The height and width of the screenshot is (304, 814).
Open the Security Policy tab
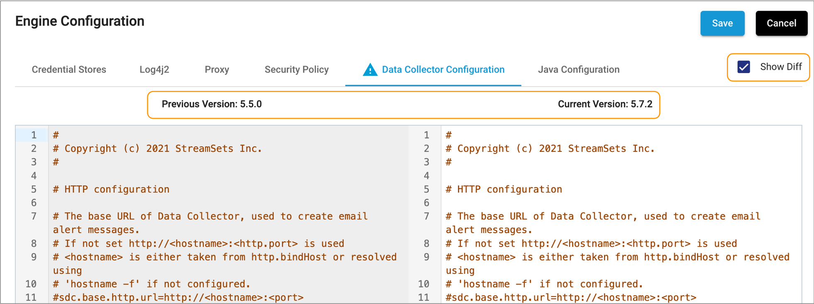coord(296,70)
